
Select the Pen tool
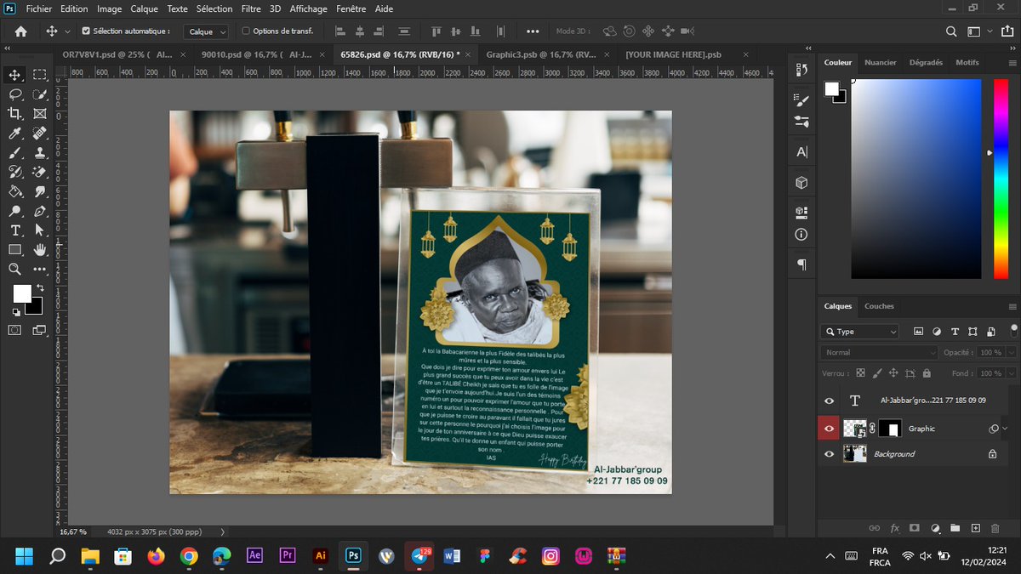(39, 211)
